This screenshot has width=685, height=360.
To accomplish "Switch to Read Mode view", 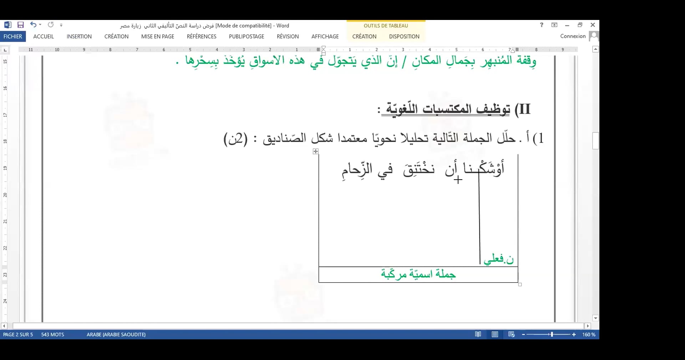I will coord(478,334).
